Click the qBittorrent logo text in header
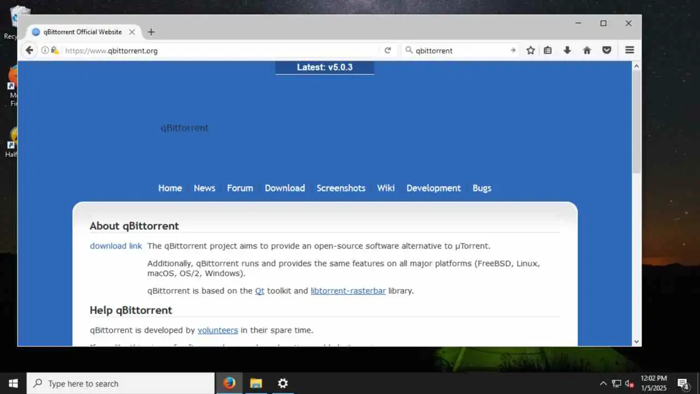The image size is (700, 394). (x=184, y=128)
